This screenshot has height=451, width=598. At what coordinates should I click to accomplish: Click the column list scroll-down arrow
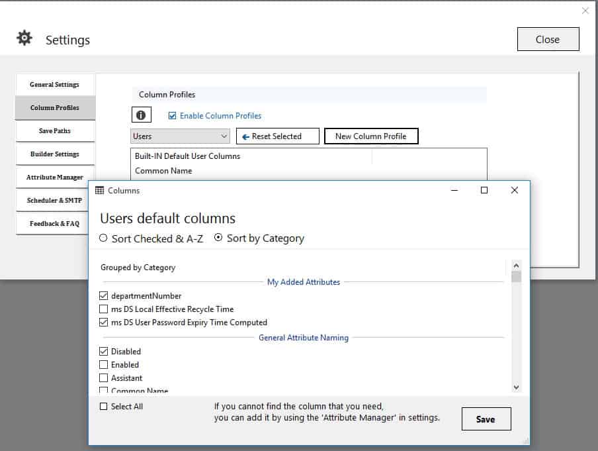click(516, 387)
